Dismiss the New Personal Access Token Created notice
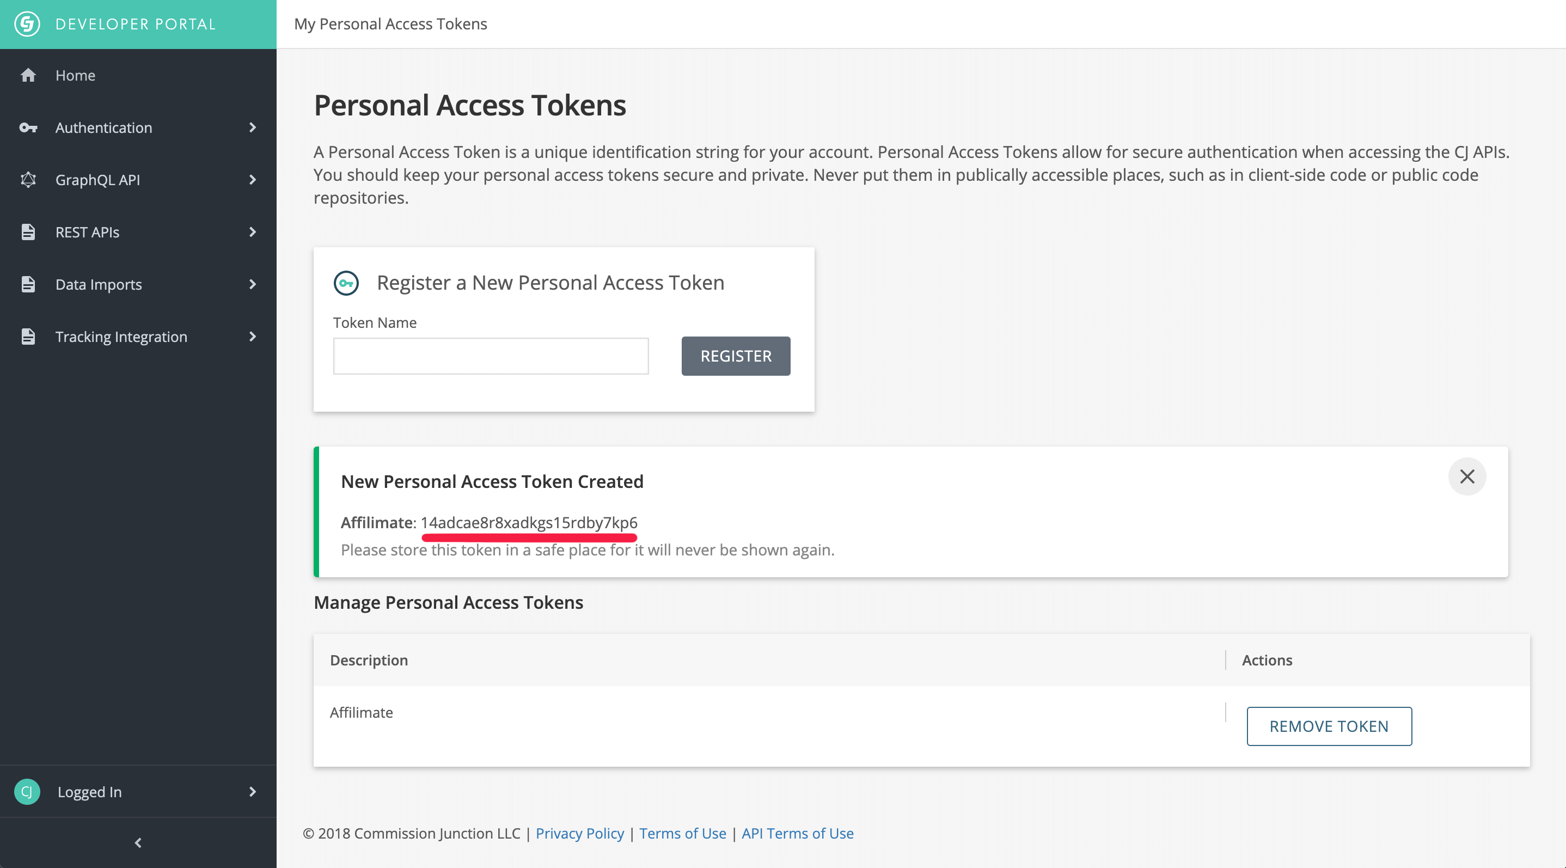Screen dimensions: 1566x868 pyautogui.click(x=1467, y=476)
